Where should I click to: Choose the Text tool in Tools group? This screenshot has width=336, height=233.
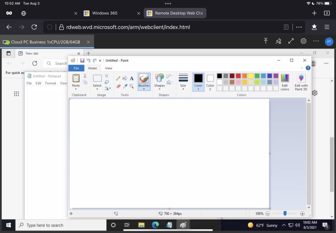[x=131, y=78]
